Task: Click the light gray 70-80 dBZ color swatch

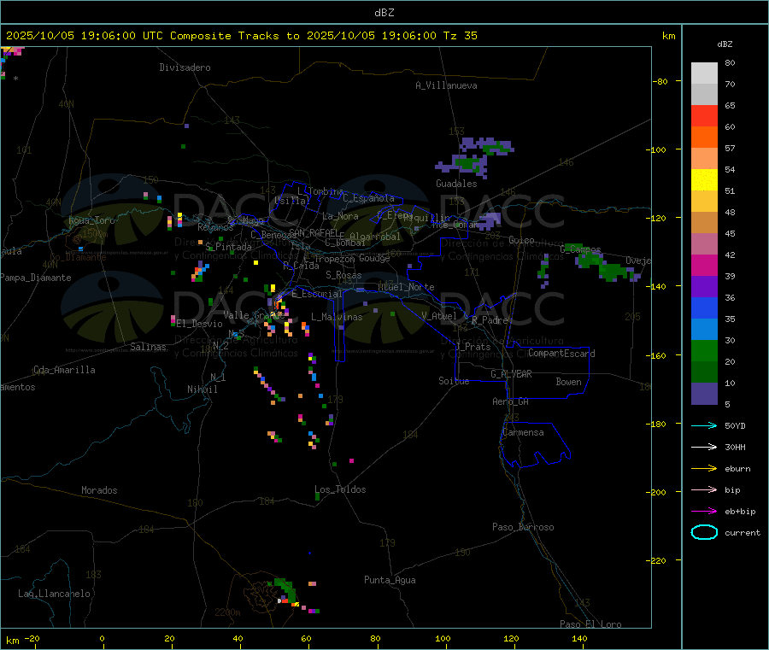Action: [704, 73]
